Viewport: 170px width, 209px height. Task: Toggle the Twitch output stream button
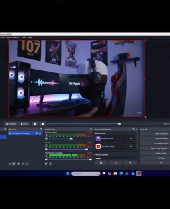click(x=131, y=139)
